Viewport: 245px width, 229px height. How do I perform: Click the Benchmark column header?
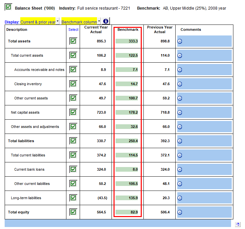(x=128, y=29)
